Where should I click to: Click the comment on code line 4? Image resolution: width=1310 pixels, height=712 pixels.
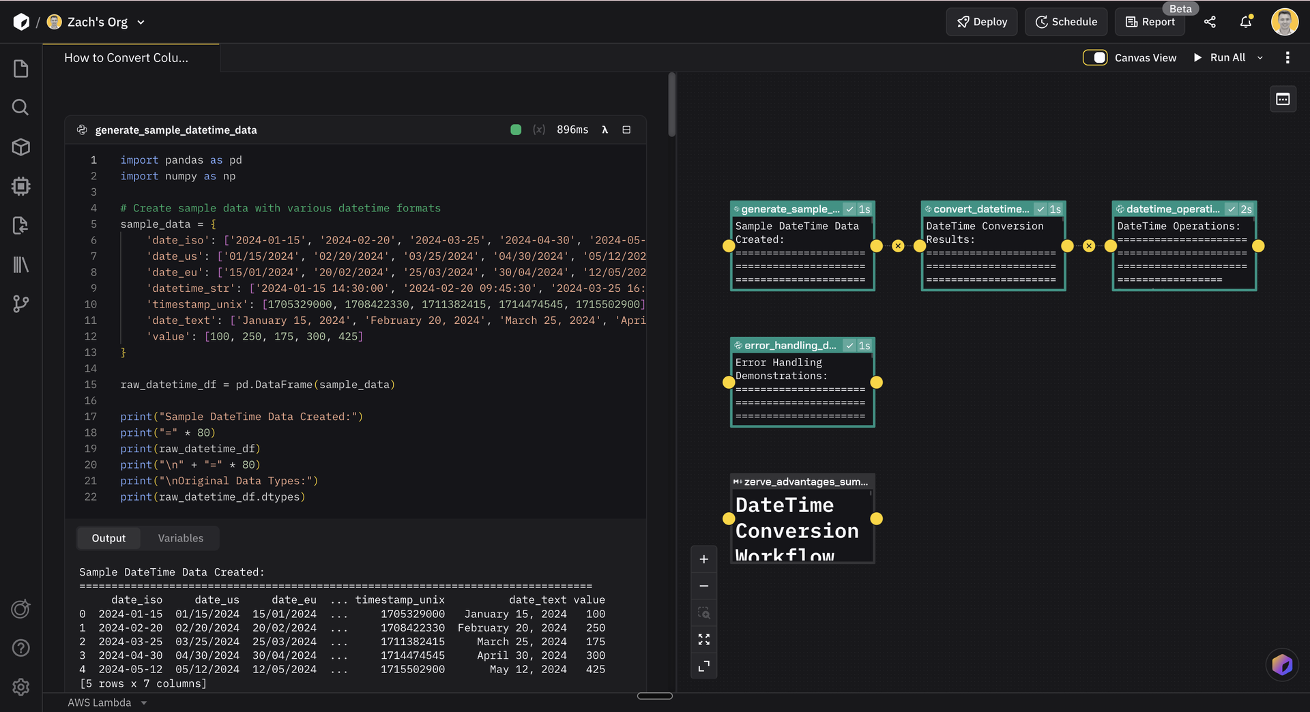click(x=280, y=208)
